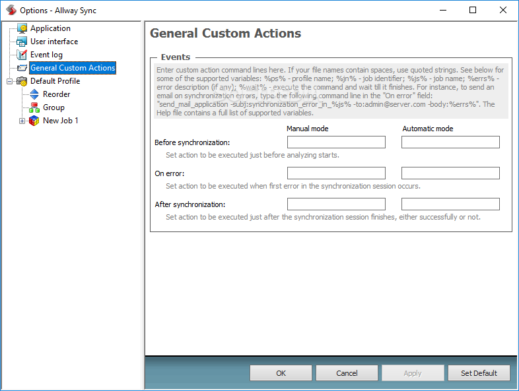This screenshot has width=519, height=391.
Task: Select New Job 1 in the tree
Action: point(60,121)
